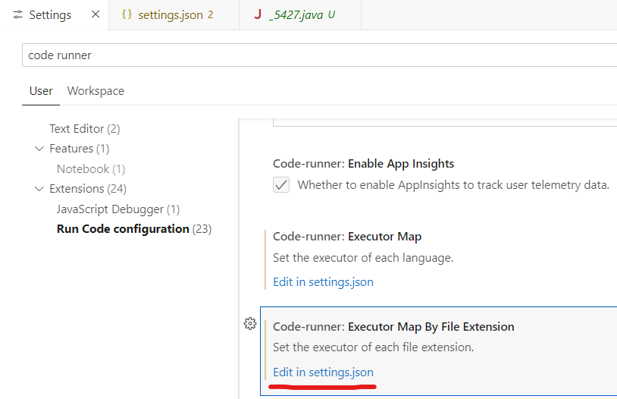The height and width of the screenshot is (399, 617).
Task: Click the braces icon on settings.json tab
Action: pos(127,15)
